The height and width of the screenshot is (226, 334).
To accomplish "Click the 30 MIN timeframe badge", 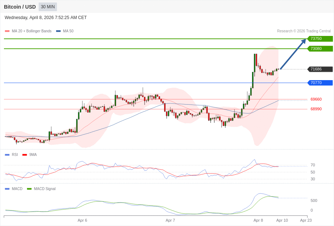I will 48,7.
